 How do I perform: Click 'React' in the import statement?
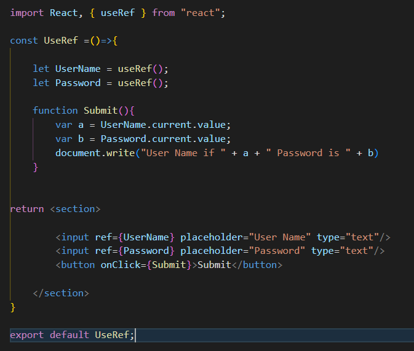pyautogui.click(x=64, y=13)
